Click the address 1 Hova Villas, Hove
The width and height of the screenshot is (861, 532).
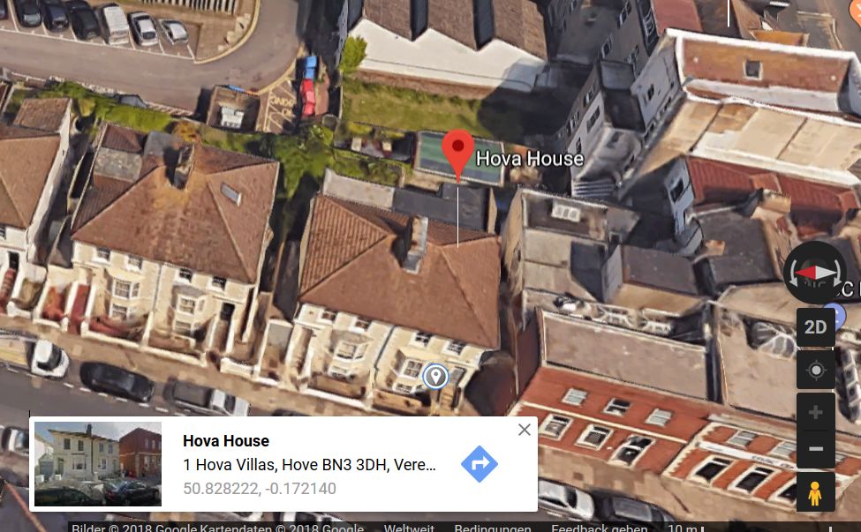click(x=309, y=465)
